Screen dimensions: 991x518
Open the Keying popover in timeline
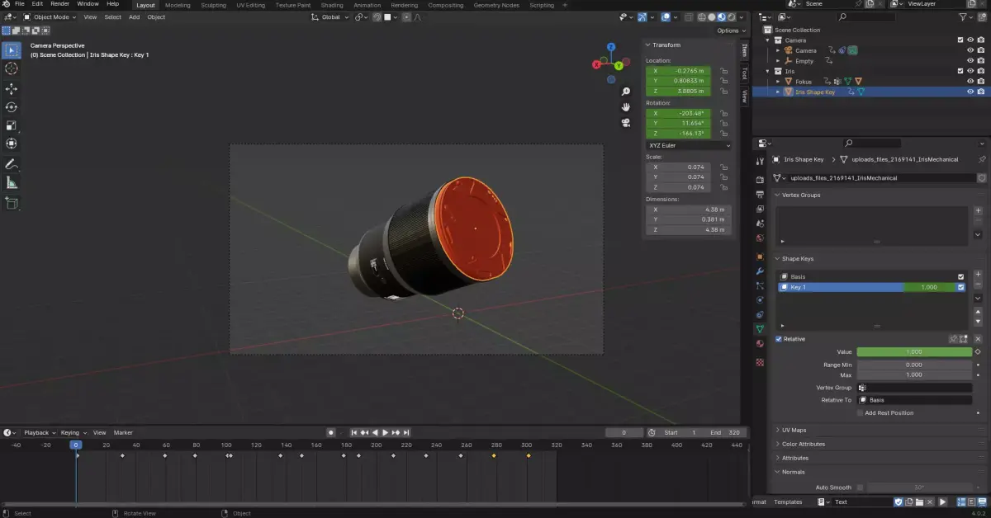73,432
